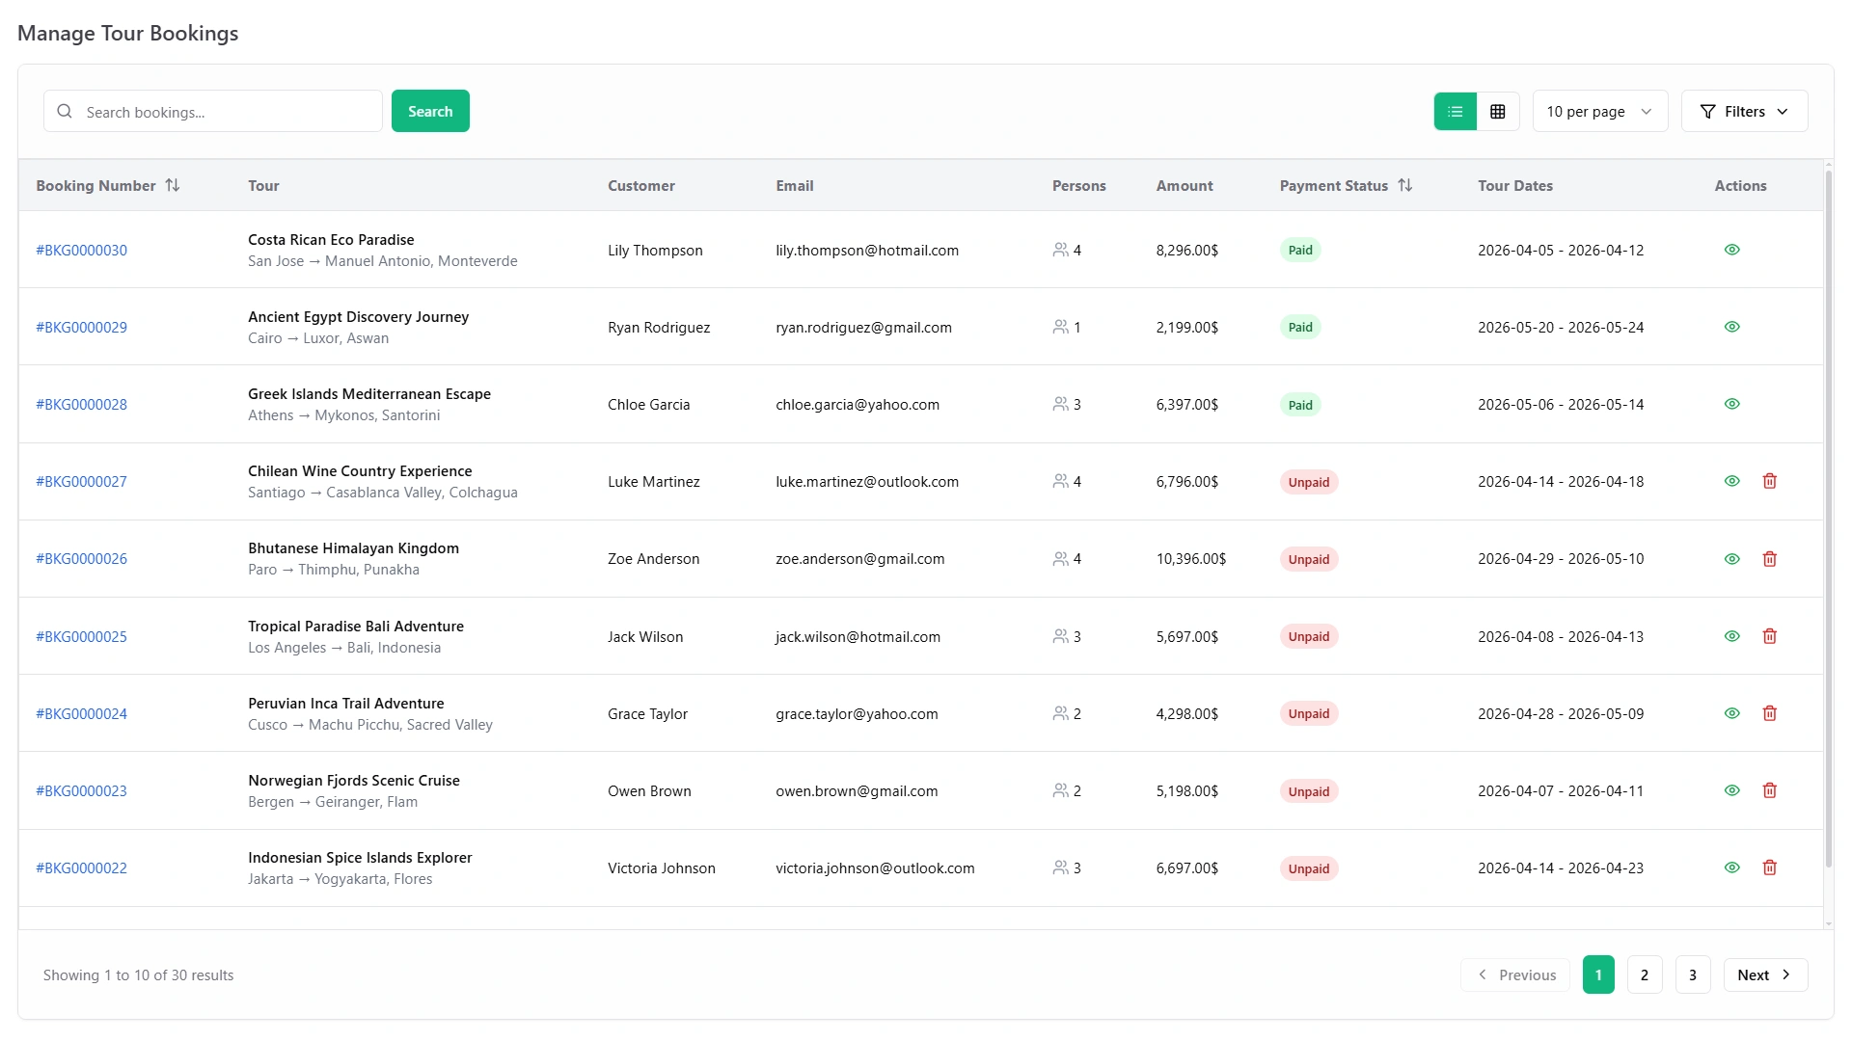Viewport: 1852px width, 1041px height.
Task: Open the 10 per page dropdown
Action: coord(1599,111)
